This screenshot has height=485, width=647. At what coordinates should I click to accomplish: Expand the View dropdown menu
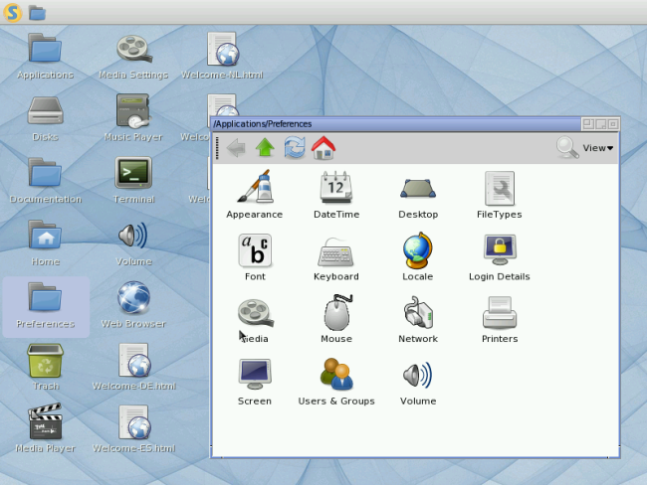click(x=596, y=148)
